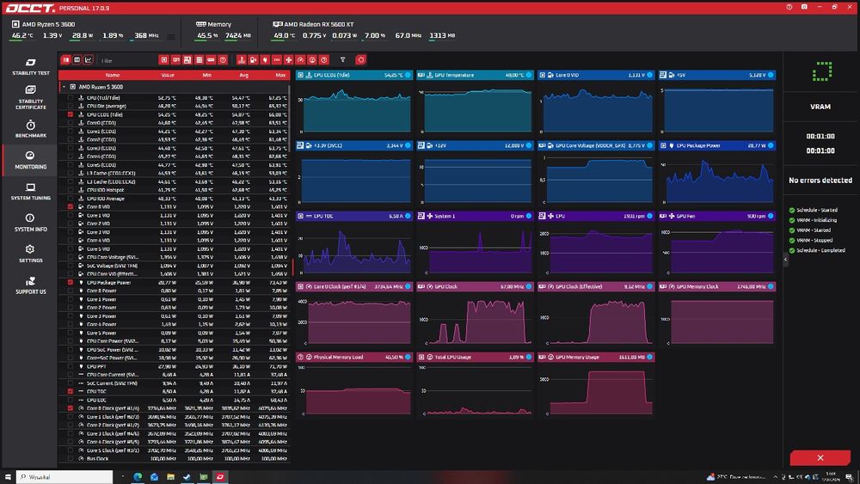The height and width of the screenshot is (484, 860).
Task: Open File Explorer from the taskbar
Action: click(170, 477)
